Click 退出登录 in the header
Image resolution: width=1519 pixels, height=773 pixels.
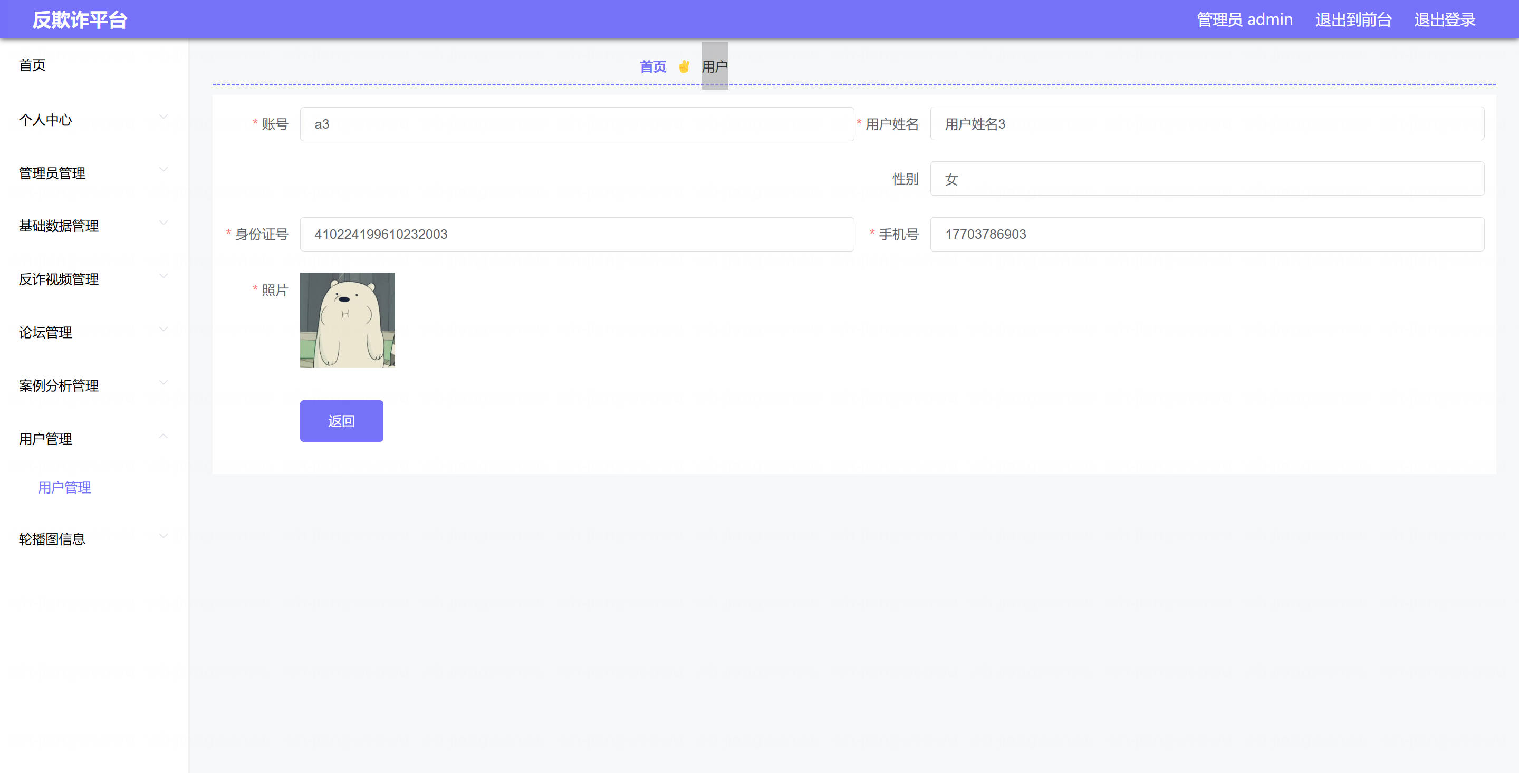click(x=1444, y=20)
